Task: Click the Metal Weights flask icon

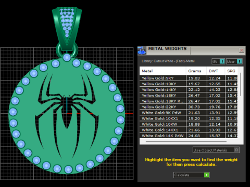Action: (142, 50)
